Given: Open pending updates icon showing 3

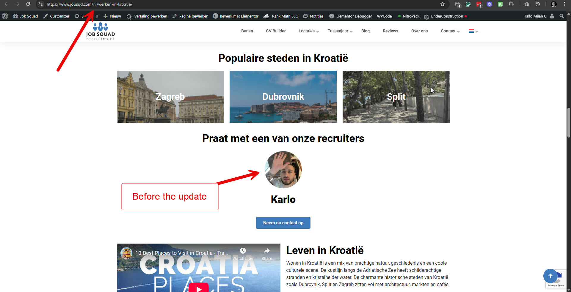Looking at the screenshot, I should [79, 16].
